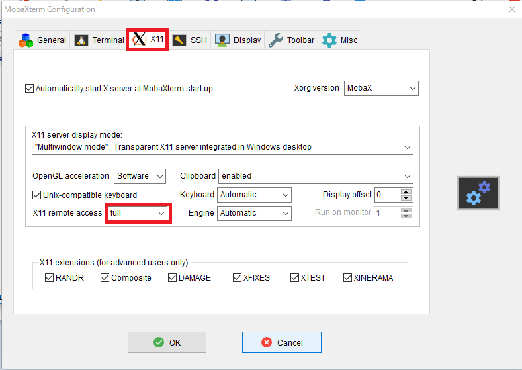The image size is (522, 370).
Task: Increase the Display offset value
Action: tap(406, 192)
